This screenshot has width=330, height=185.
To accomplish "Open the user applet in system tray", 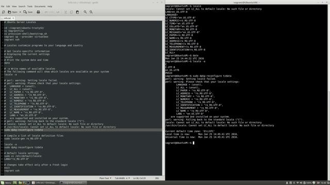I will pyautogui.click(x=287, y=183).
